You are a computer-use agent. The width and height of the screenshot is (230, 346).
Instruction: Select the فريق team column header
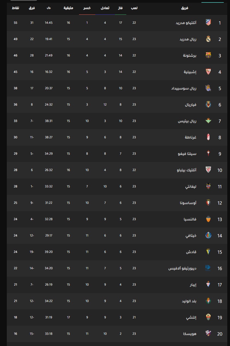[185, 8]
